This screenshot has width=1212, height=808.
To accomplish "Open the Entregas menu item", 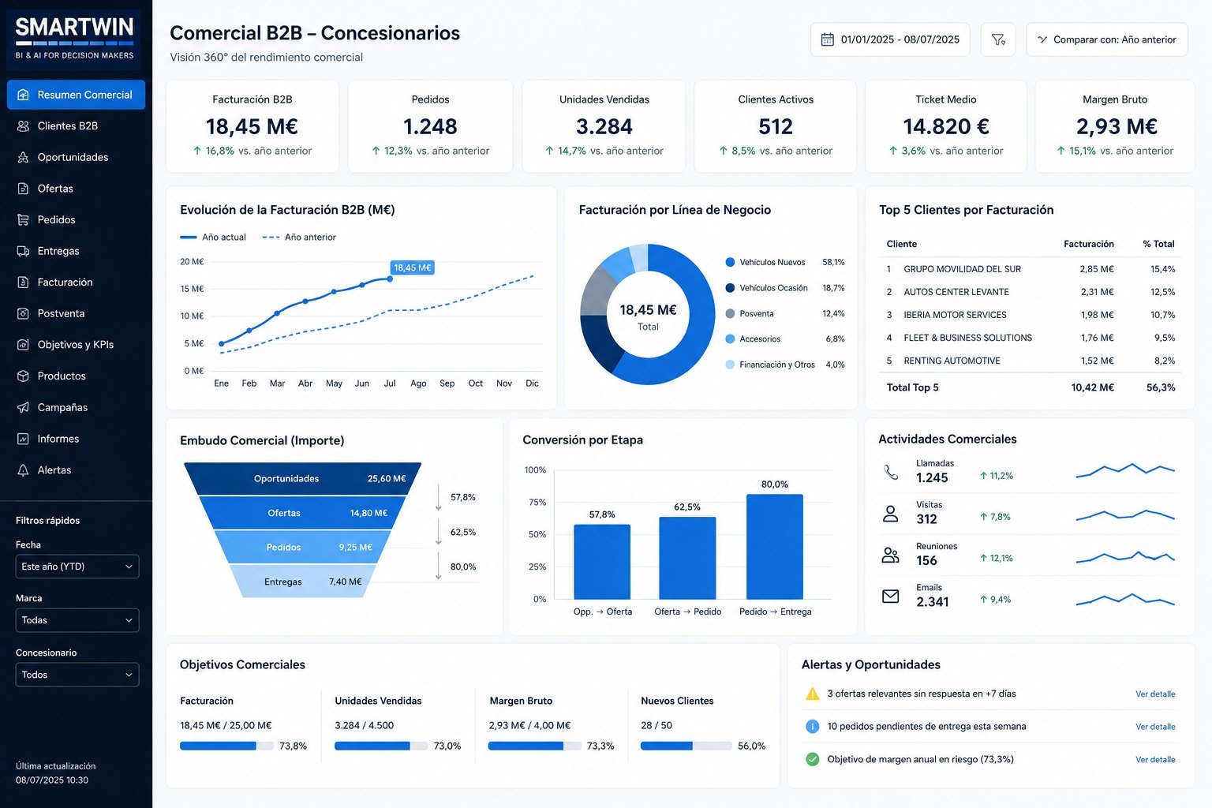I will coord(76,251).
